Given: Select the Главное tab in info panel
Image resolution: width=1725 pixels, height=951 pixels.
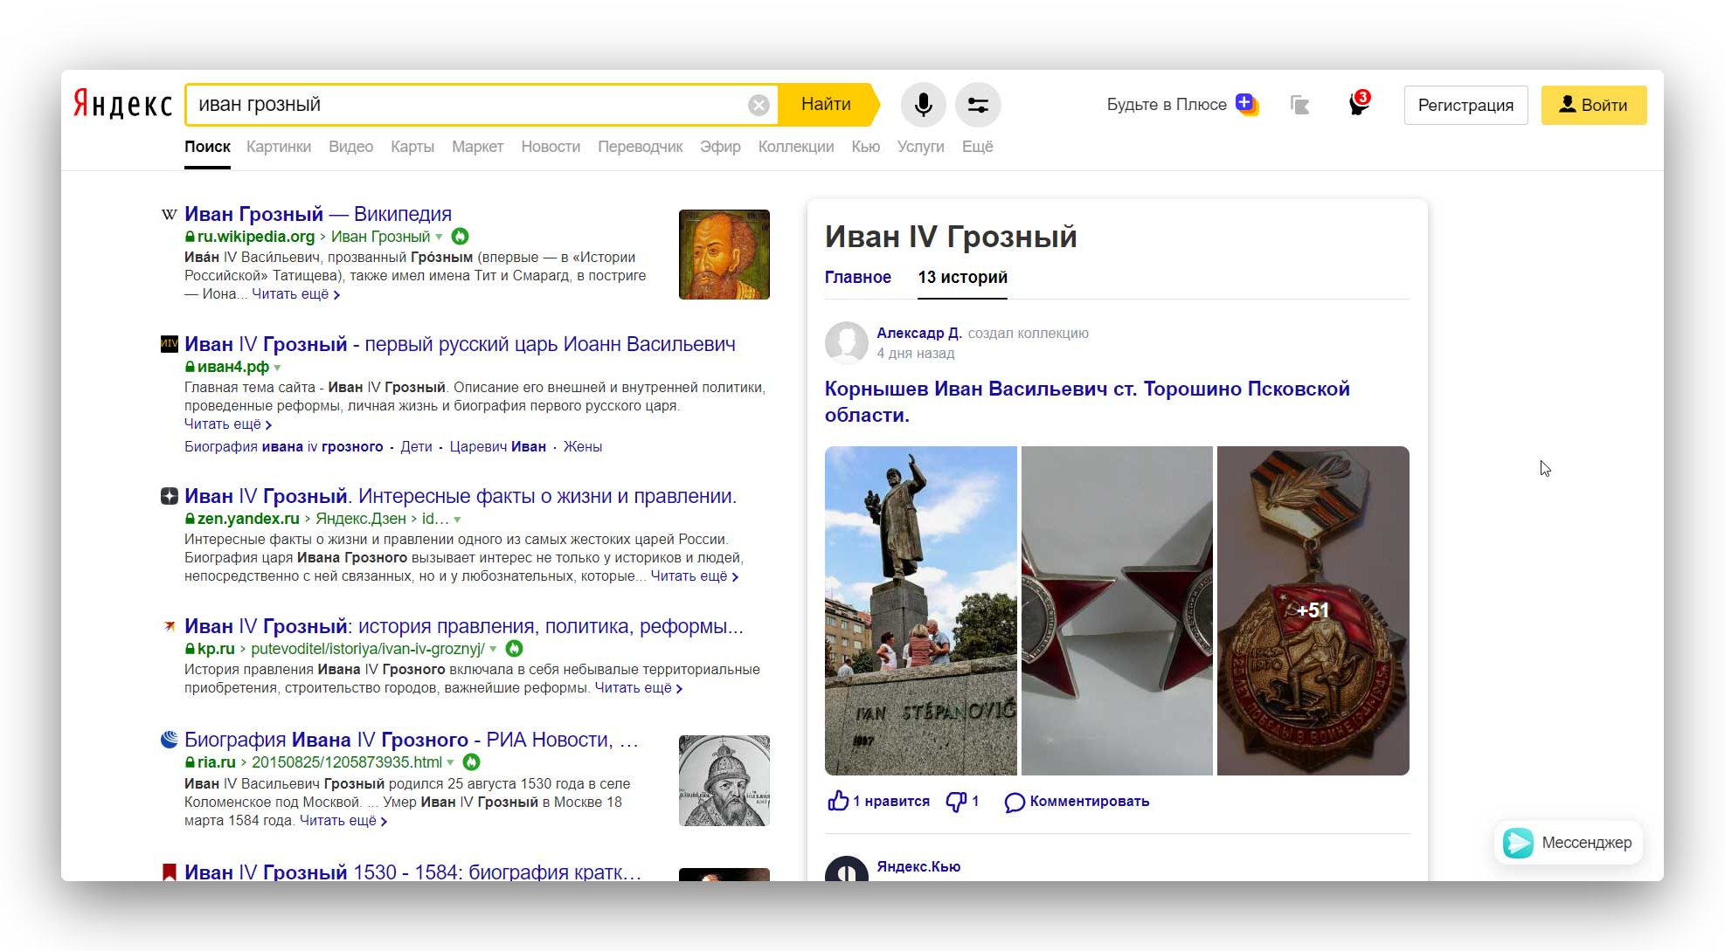Looking at the screenshot, I should [x=857, y=277].
